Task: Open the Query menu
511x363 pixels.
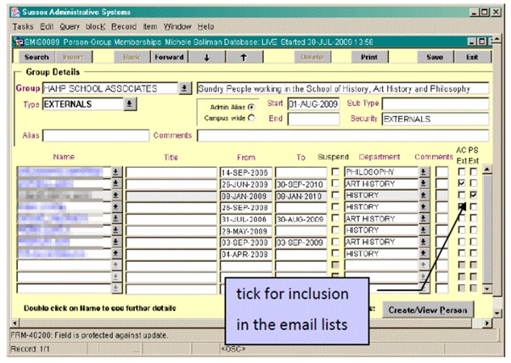Action: point(68,26)
